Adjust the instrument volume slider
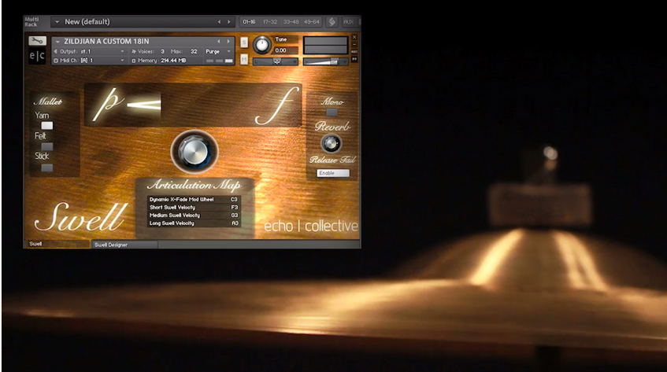667x372 pixels. 325,61
